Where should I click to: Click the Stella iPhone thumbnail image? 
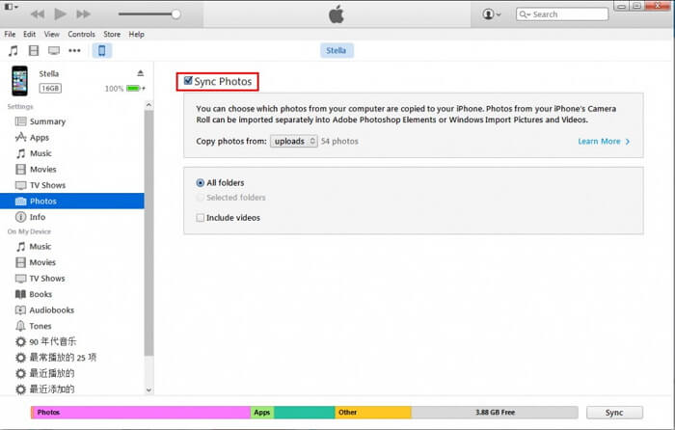coord(19,81)
